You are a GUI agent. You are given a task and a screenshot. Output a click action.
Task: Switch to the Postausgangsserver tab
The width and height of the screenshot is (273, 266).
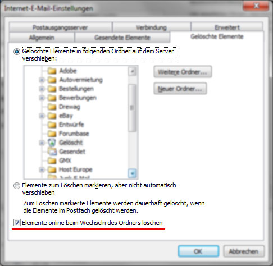click(x=60, y=27)
